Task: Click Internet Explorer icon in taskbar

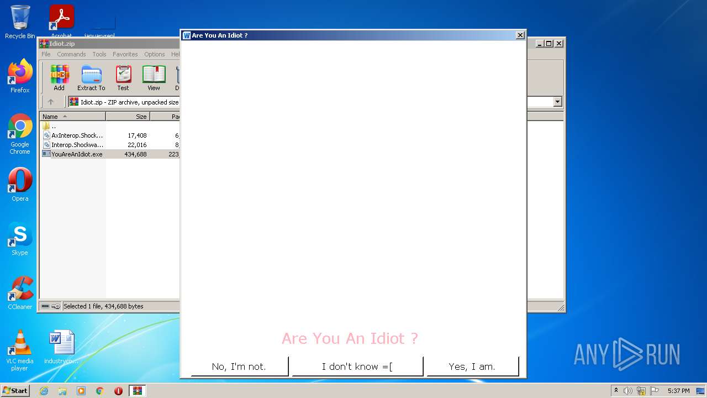Action: (x=44, y=391)
